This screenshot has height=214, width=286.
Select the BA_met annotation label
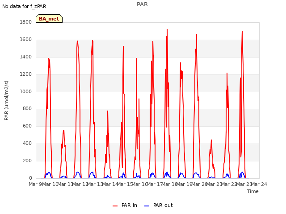(x=49, y=19)
